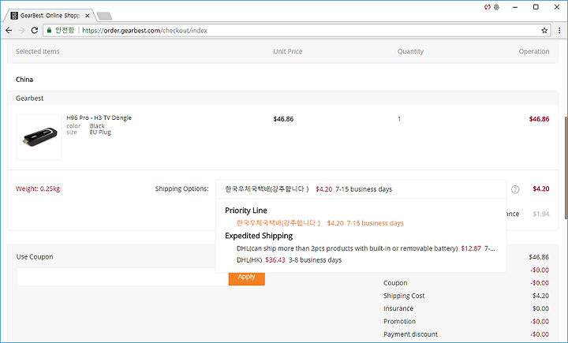Click the Quantity column header
This screenshot has width=568, height=343.
(x=410, y=51)
